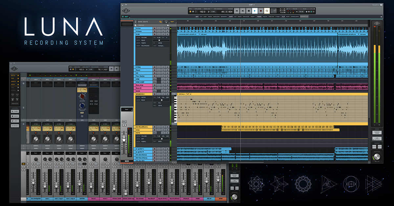
Task: Open the BARS | BEATS ruler dropdown
Action: point(143,22)
